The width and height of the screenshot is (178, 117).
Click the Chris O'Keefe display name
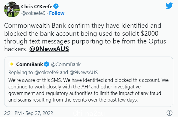click(x=37, y=7)
